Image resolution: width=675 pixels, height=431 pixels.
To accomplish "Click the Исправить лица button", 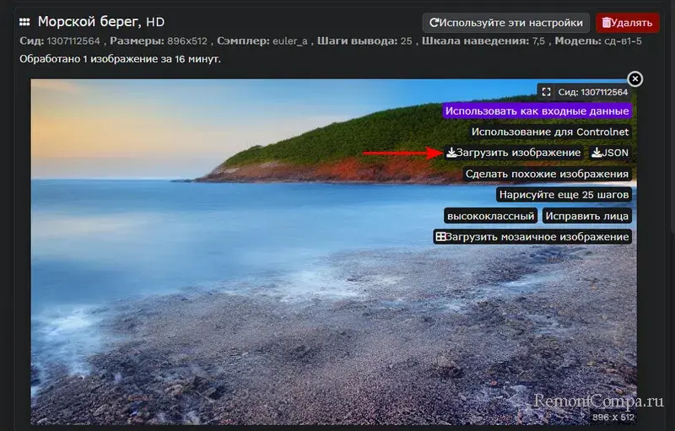I will [x=586, y=216].
